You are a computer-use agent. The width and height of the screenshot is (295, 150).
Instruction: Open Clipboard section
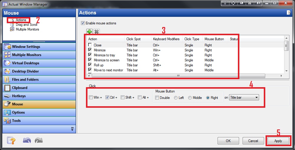[39, 88]
